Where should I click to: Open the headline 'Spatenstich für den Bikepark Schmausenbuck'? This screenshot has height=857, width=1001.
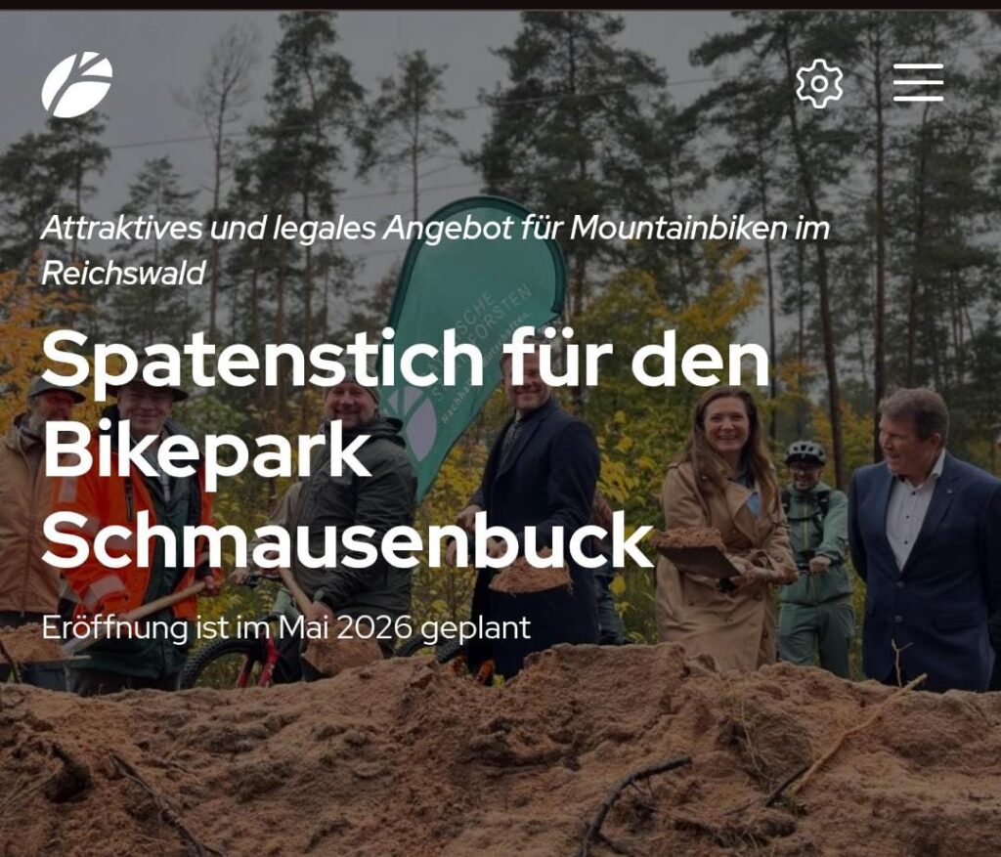click(406, 450)
